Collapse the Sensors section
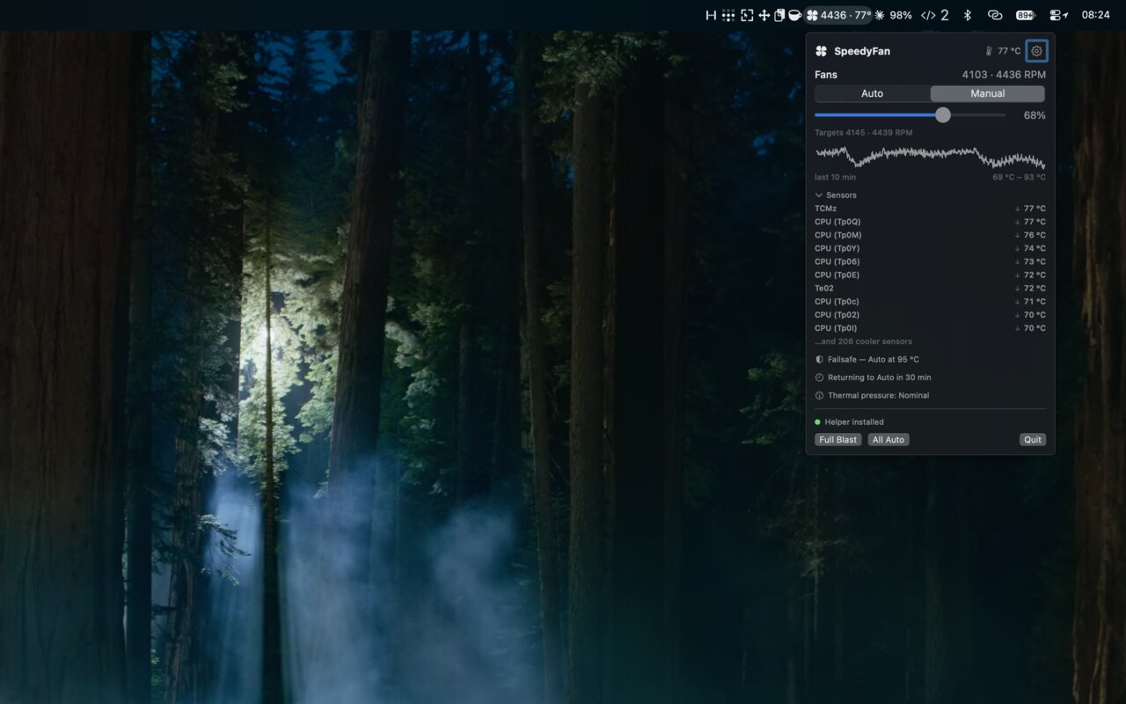Screen dimensions: 1126x704 (x=836, y=195)
